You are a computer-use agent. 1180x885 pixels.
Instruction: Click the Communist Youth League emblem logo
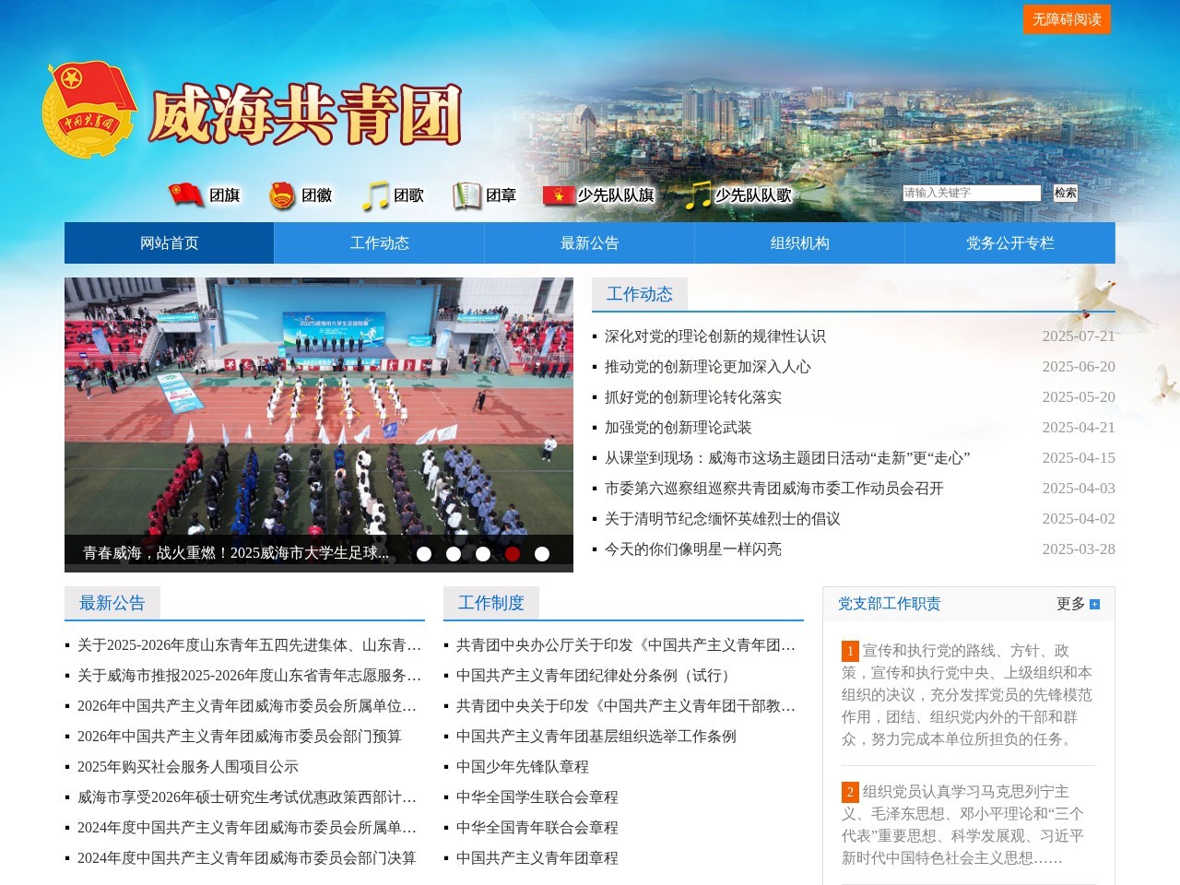click(x=89, y=109)
